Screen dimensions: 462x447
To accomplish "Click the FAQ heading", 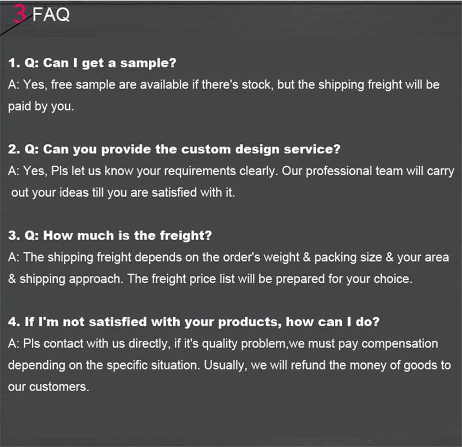I will pyautogui.click(x=51, y=14).
